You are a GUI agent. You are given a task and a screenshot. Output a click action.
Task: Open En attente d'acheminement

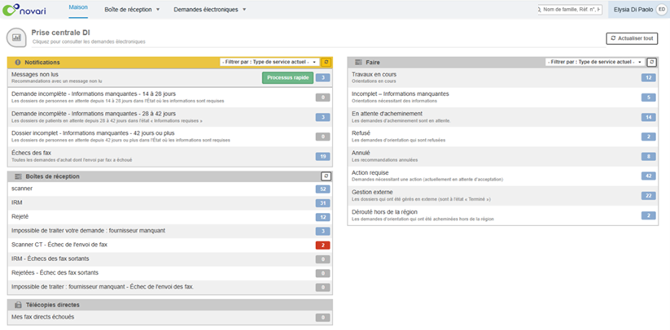[503, 117]
